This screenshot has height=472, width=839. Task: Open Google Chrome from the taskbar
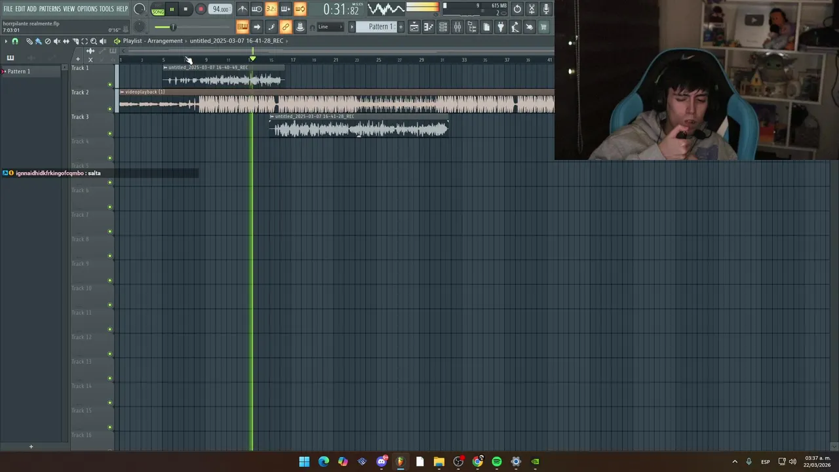[x=478, y=462]
